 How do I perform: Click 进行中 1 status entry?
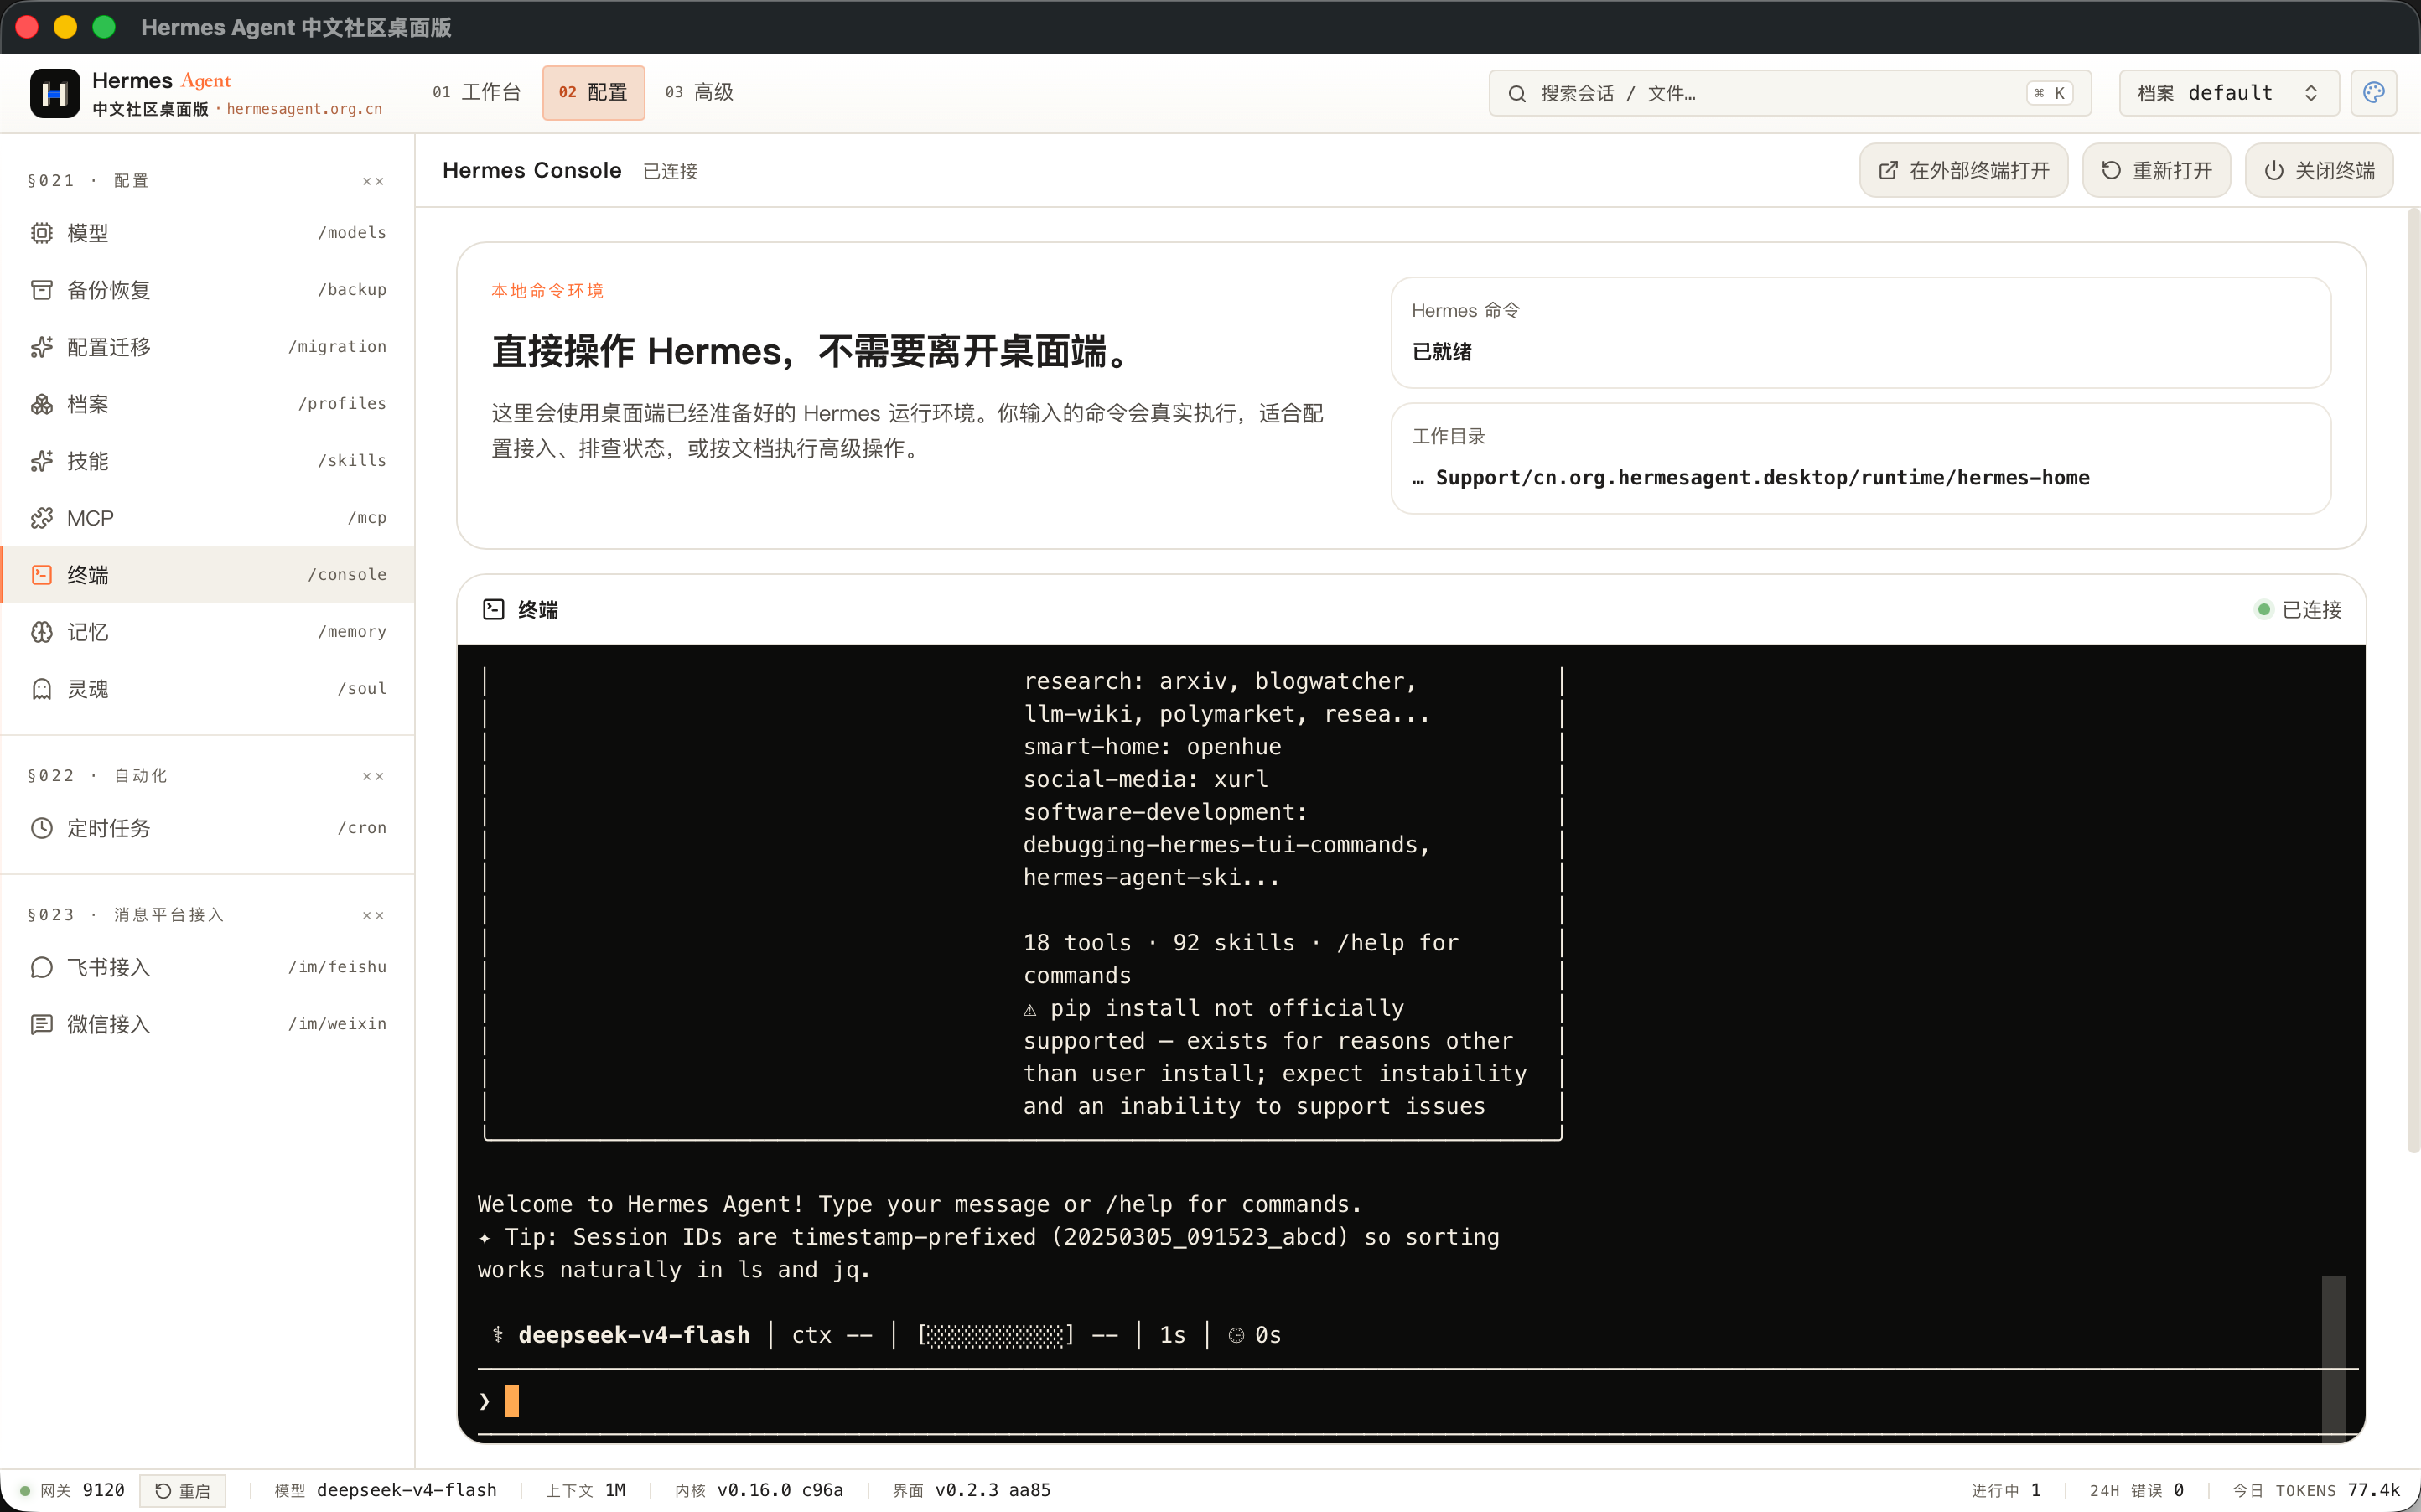[2006, 1490]
